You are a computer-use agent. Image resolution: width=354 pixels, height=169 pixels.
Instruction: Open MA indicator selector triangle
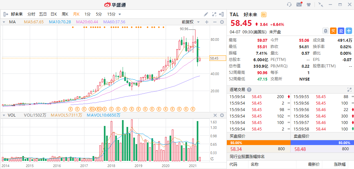(4, 22)
